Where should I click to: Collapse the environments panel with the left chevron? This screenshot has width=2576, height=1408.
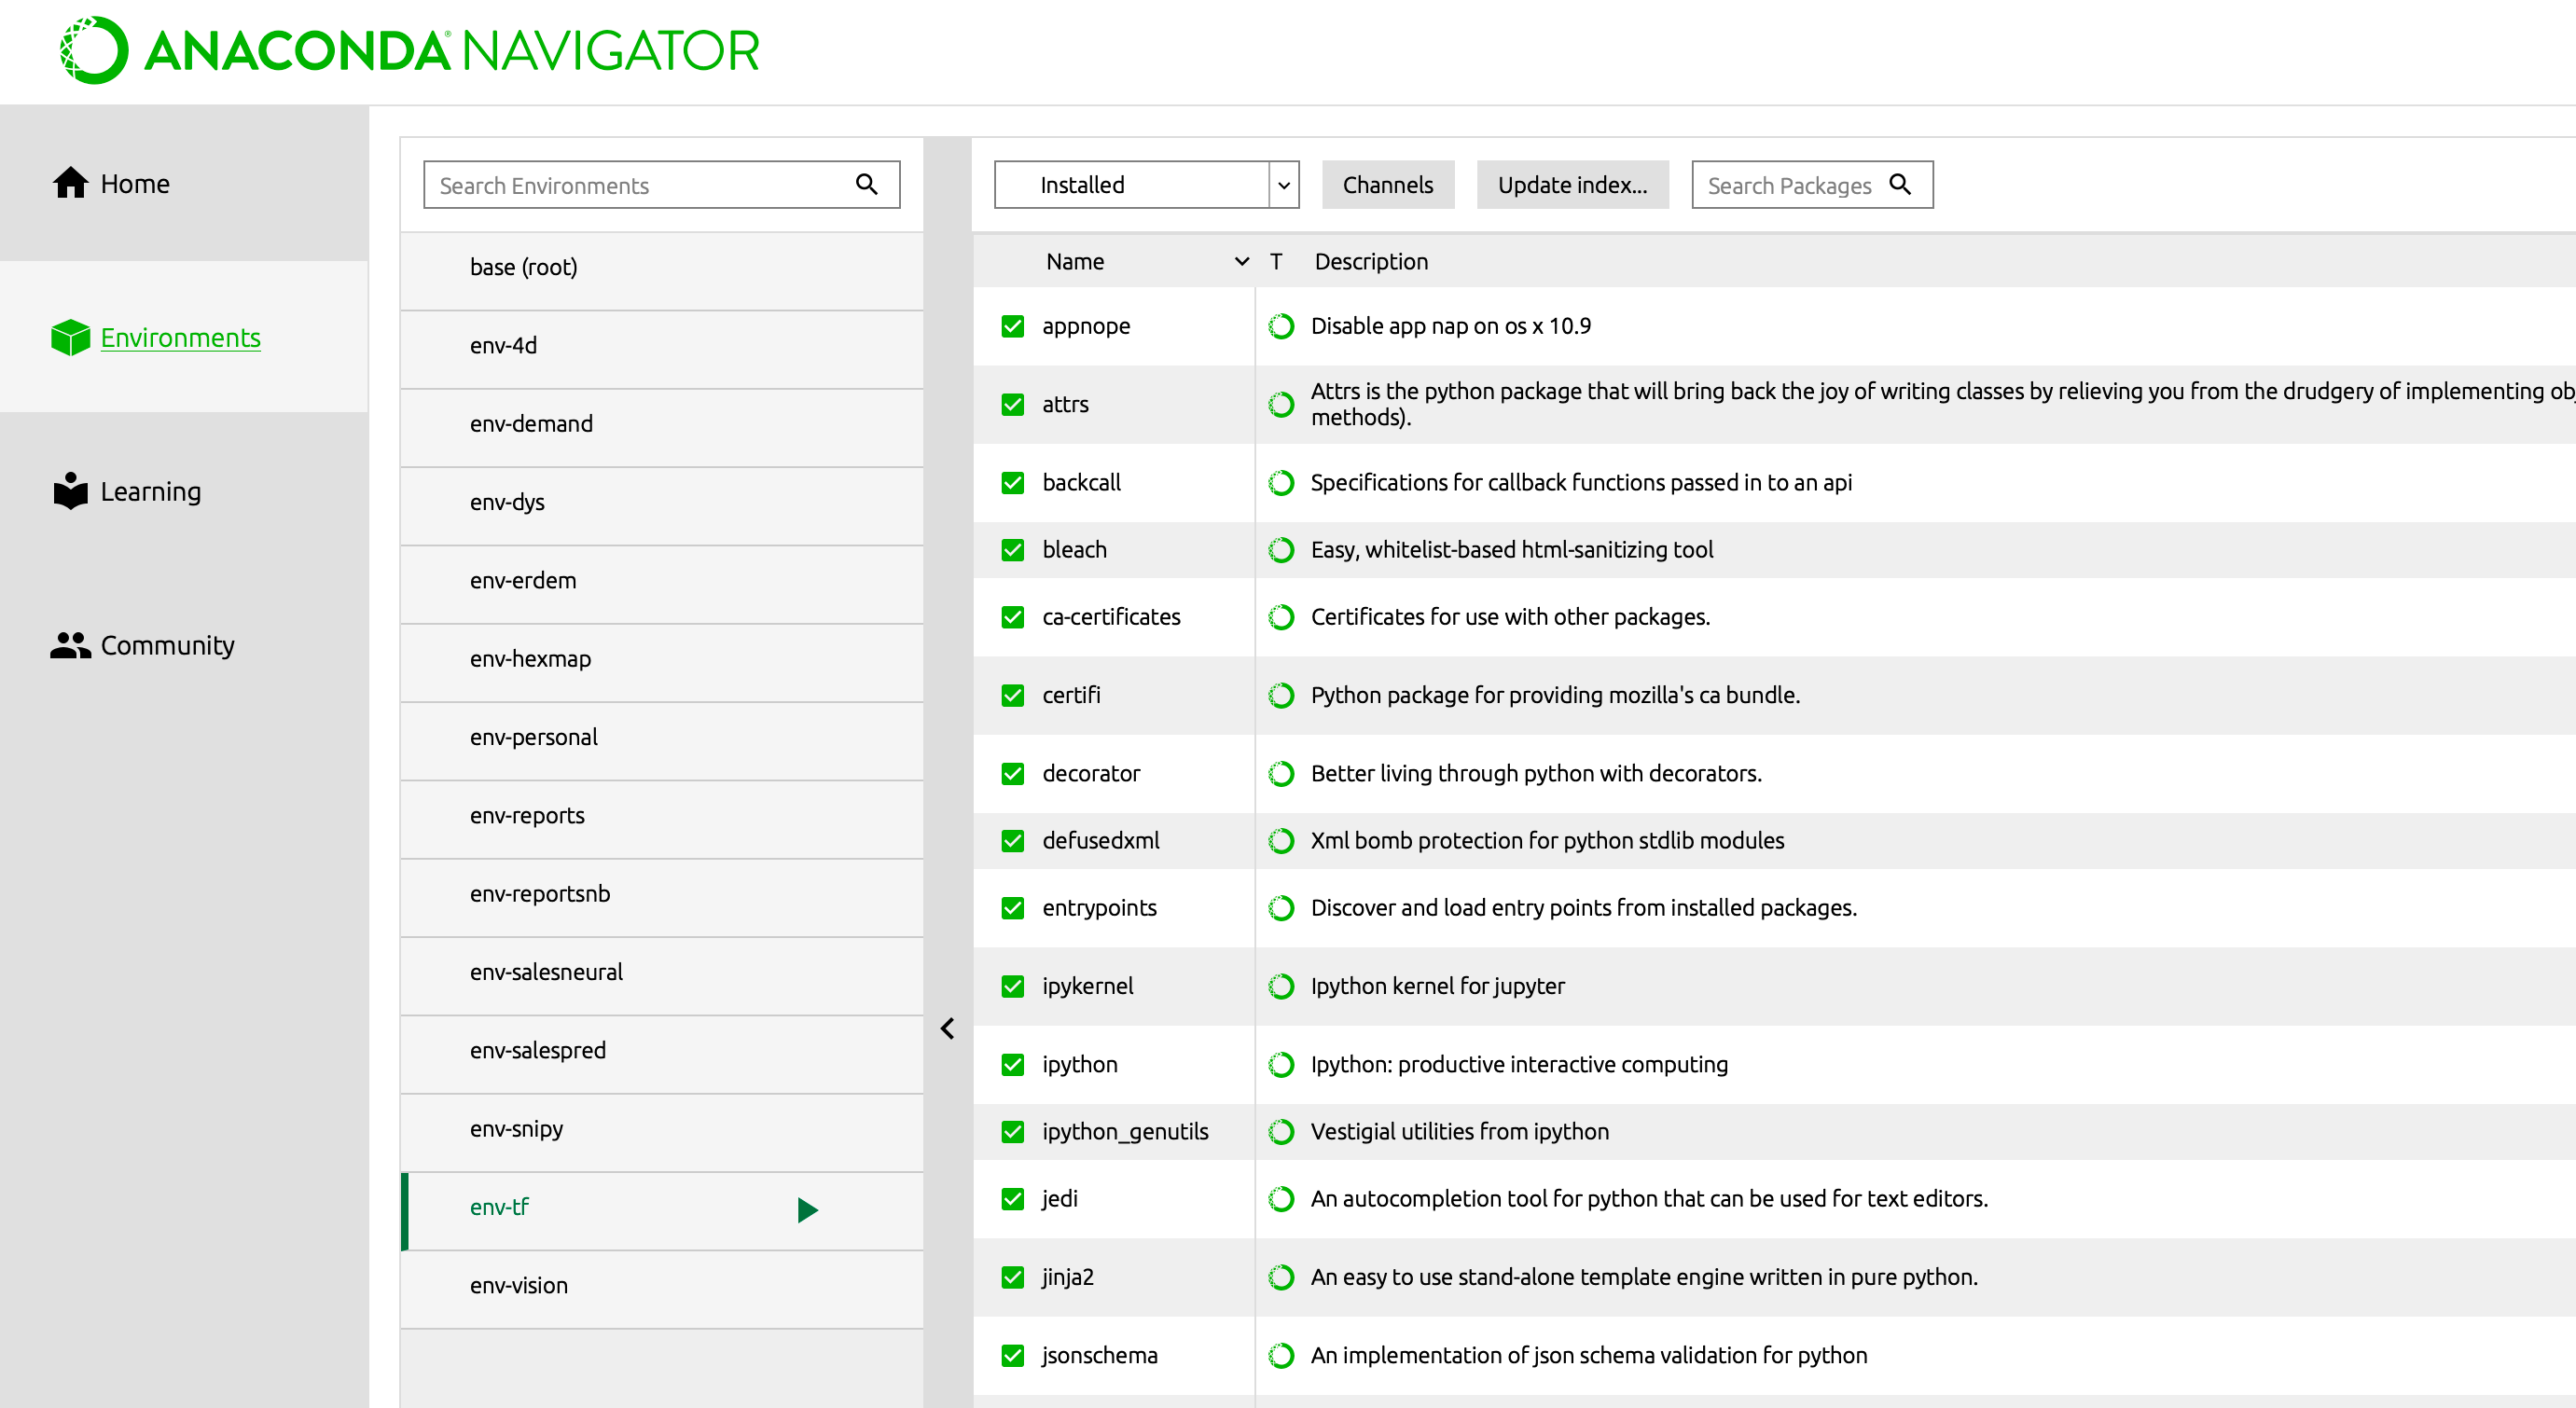tap(947, 1028)
